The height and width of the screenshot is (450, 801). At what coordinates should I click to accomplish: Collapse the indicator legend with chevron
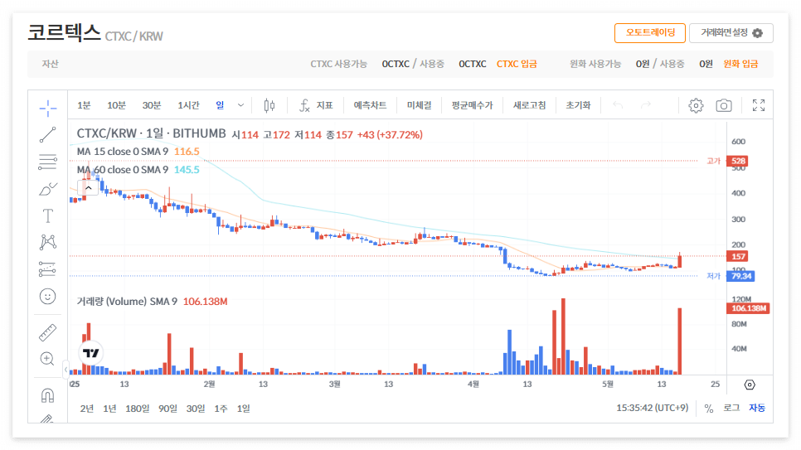tap(89, 188)
